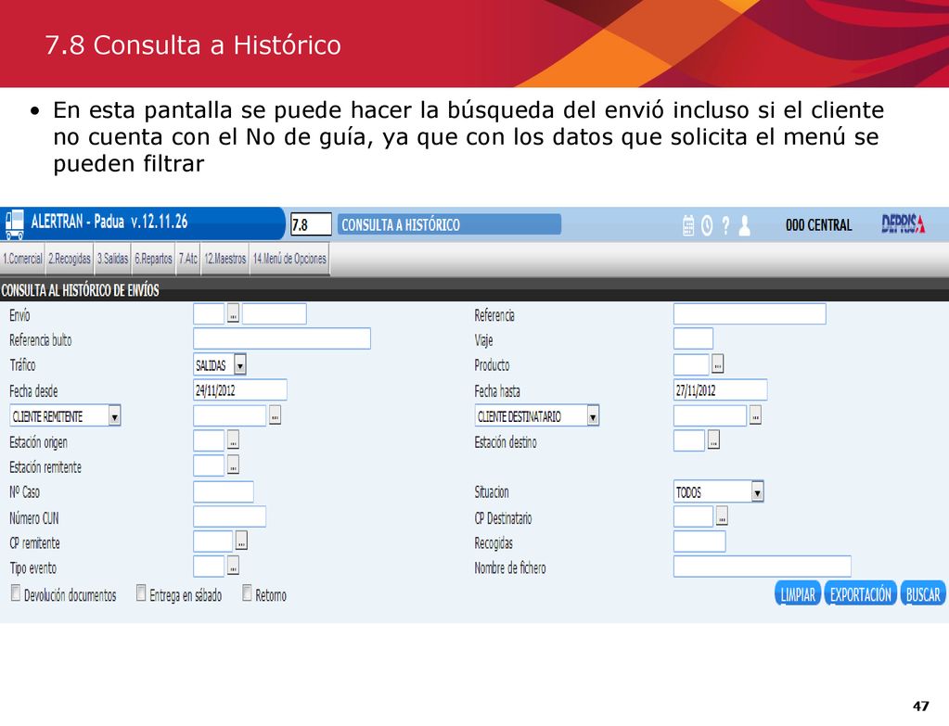This screenshot has width=949, height=726.
Task: Open the 7.Atc menu
Action: pos(188,259)
